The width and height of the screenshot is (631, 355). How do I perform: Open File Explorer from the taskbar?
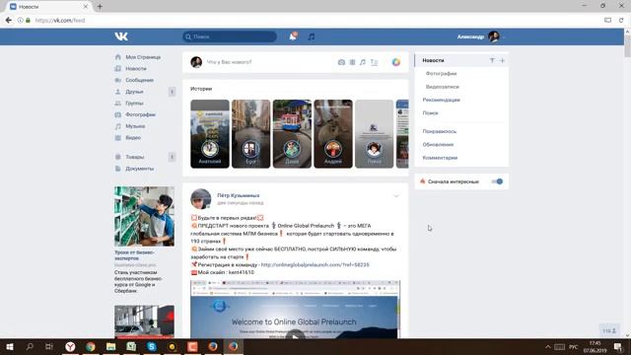click(111, 346)
